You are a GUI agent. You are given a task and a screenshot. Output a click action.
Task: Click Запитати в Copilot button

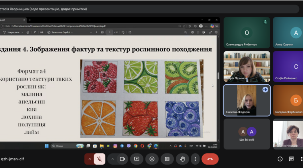(59, 32)
